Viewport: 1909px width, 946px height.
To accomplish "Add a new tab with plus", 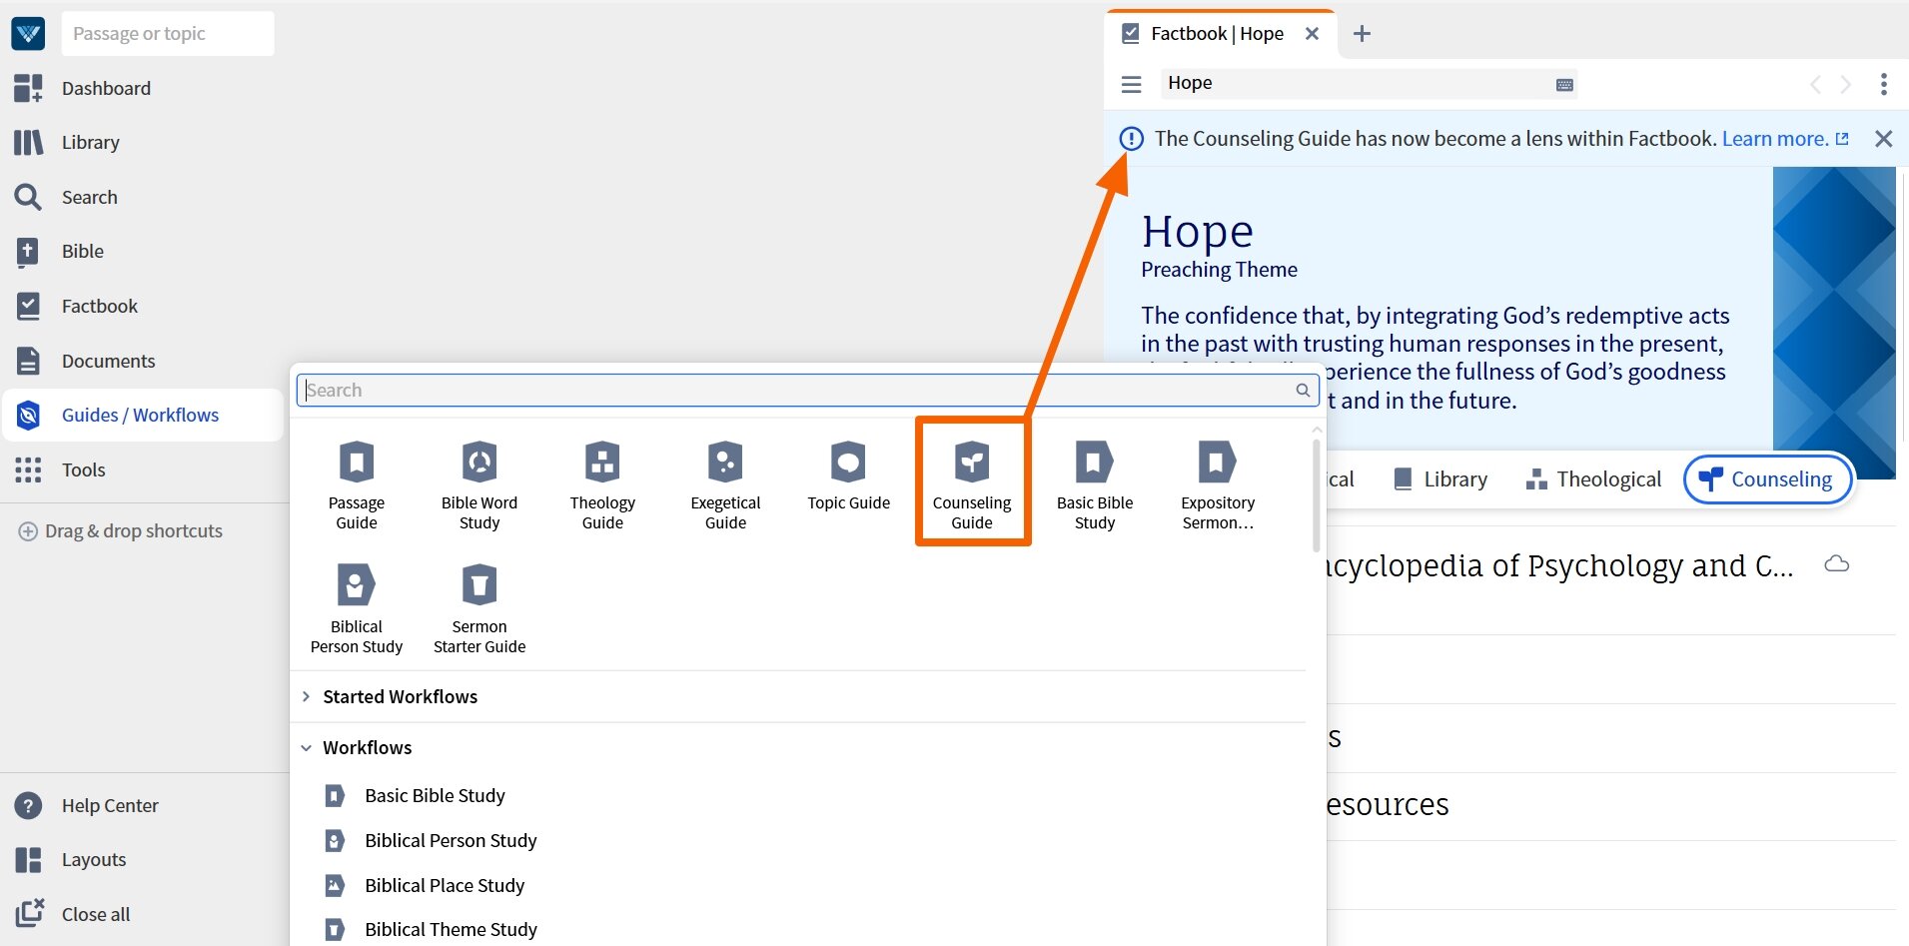I will 1362,33.
